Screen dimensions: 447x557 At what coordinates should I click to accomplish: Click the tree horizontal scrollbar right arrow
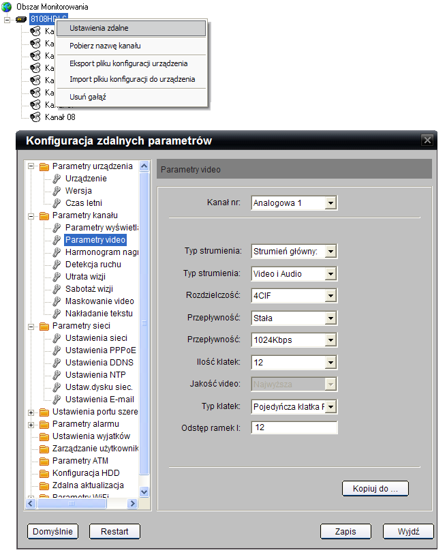click(x=132, y=503)
